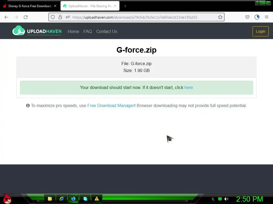Screen dimensions: 273x204
Task: Show hidden tray icons arrow
Action: point(213,199)
